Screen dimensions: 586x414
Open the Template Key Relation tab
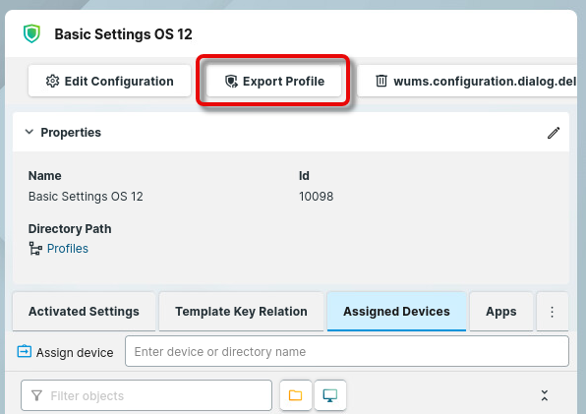[x=241, y=312]
